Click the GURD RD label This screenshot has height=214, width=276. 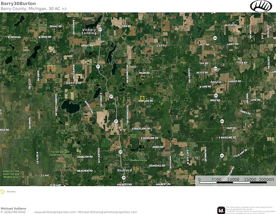coord(38,76)
